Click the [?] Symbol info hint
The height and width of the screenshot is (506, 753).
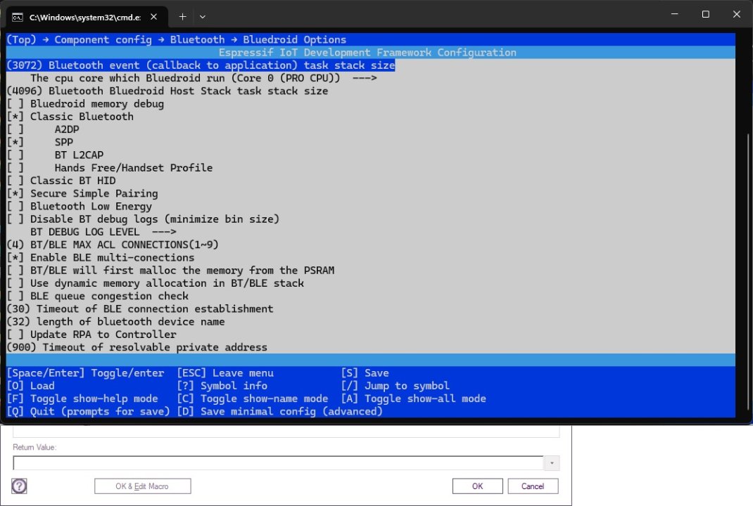pyautogui.click(x=222, y=386)
